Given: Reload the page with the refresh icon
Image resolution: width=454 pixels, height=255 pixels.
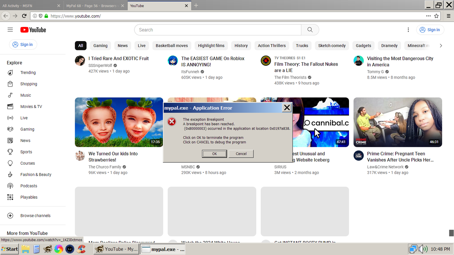Looking at the screenshot, I should 24,16.
